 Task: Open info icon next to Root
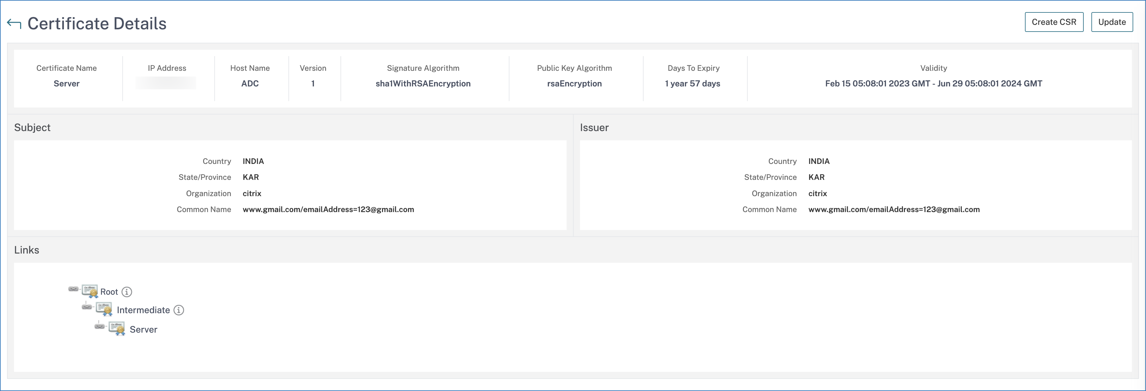[x=127, y=292]
